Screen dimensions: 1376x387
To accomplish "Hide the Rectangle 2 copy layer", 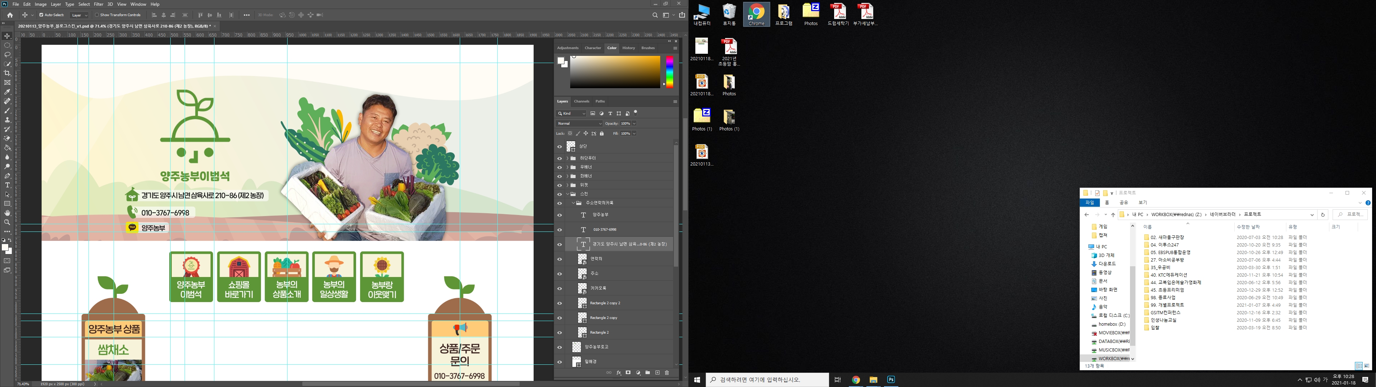I will click(559, 317).
